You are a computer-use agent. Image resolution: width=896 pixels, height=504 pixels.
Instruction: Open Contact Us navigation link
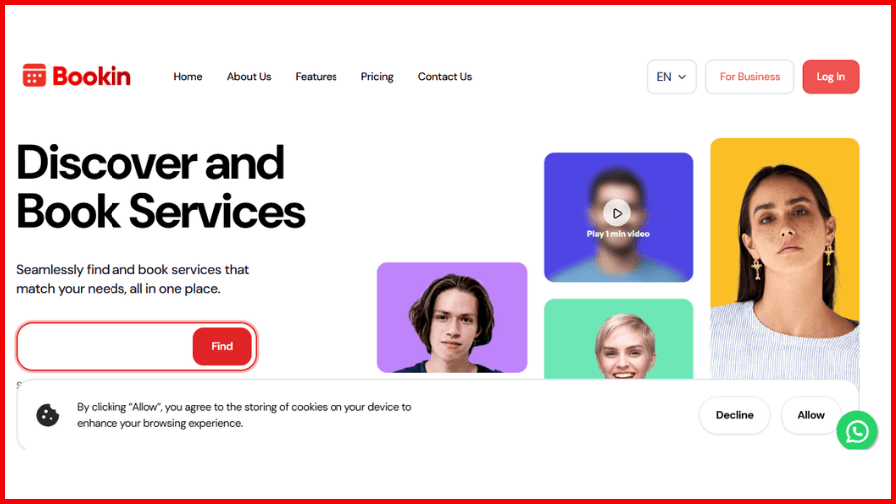(445, 77)
